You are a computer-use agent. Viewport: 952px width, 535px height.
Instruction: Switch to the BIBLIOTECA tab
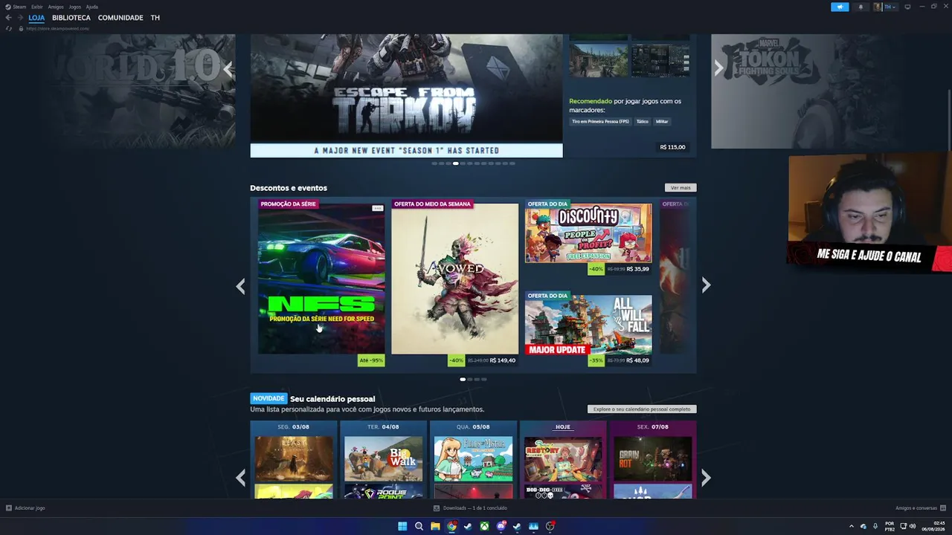tap(71, 18)
